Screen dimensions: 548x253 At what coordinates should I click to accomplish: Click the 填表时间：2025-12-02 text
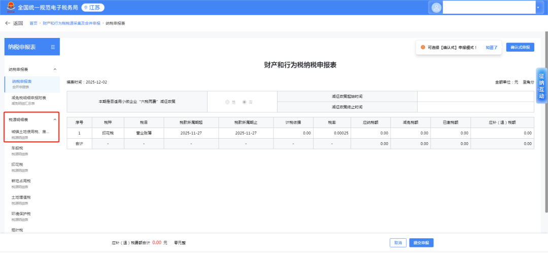pyautogui.click(x=87, y=82)
